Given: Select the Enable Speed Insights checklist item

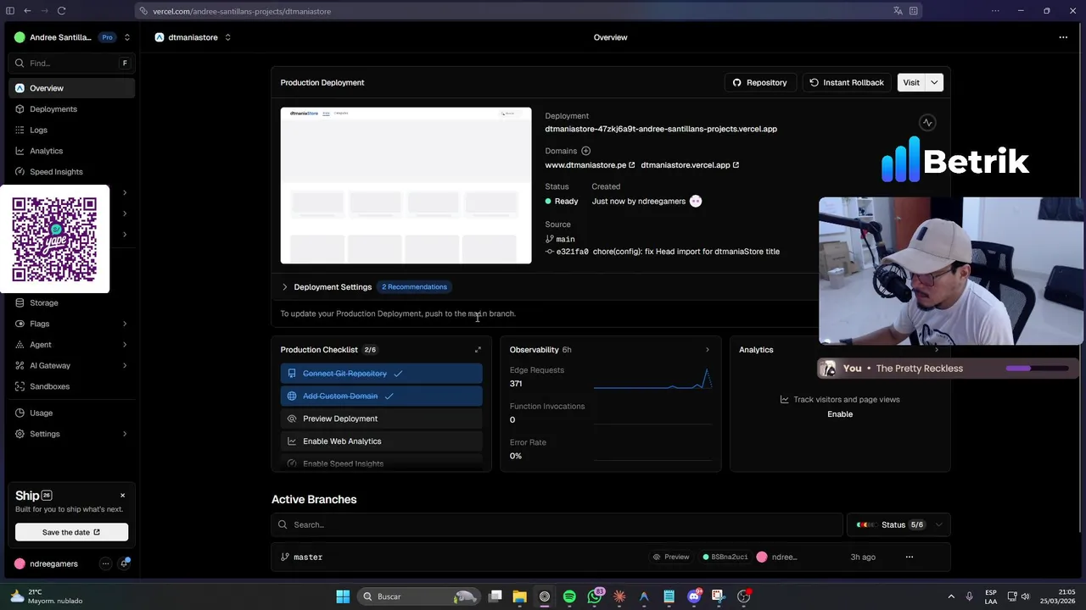Looking at the screenshot, I should tap(381, 463).
